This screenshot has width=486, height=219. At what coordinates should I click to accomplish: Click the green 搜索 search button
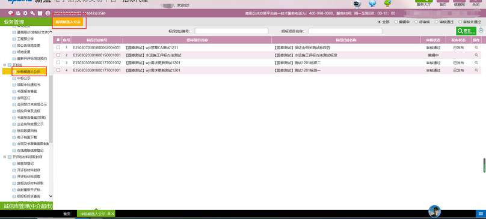coord(466,31)
